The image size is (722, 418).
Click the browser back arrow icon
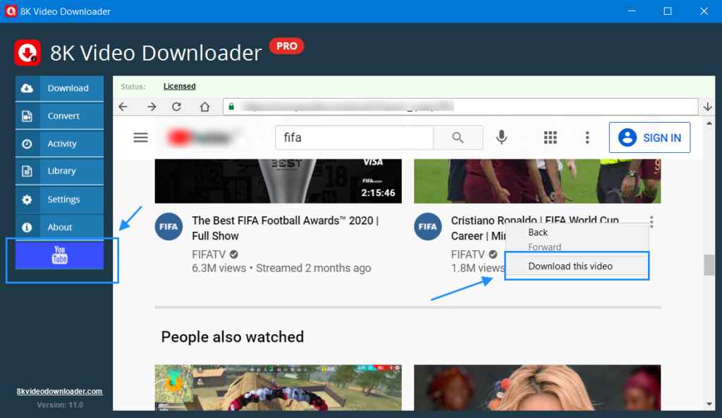coord(123,106)
